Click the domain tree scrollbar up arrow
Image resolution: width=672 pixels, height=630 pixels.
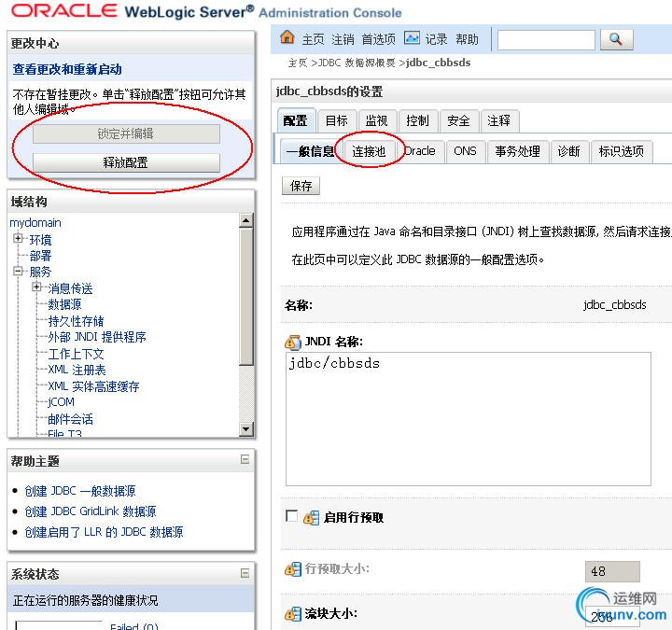(246, 220)
